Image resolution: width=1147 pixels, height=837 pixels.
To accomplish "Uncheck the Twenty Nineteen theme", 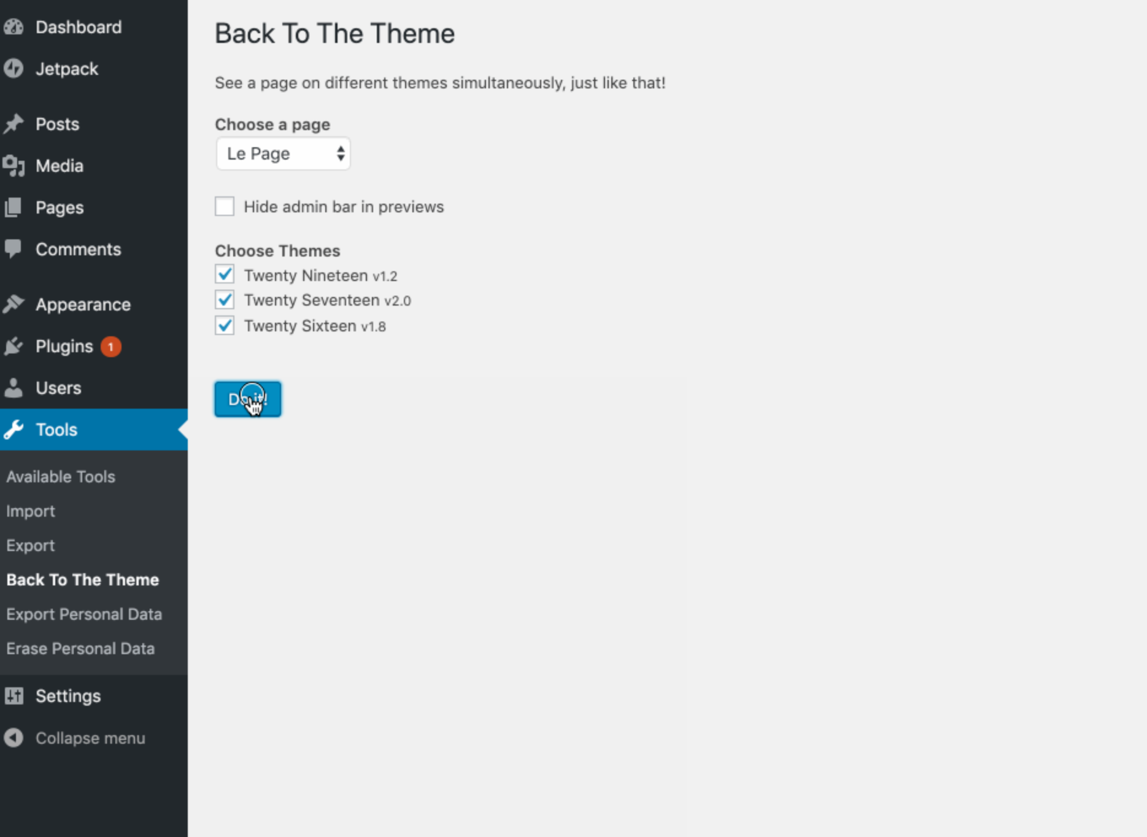I will tap(225, 274).
